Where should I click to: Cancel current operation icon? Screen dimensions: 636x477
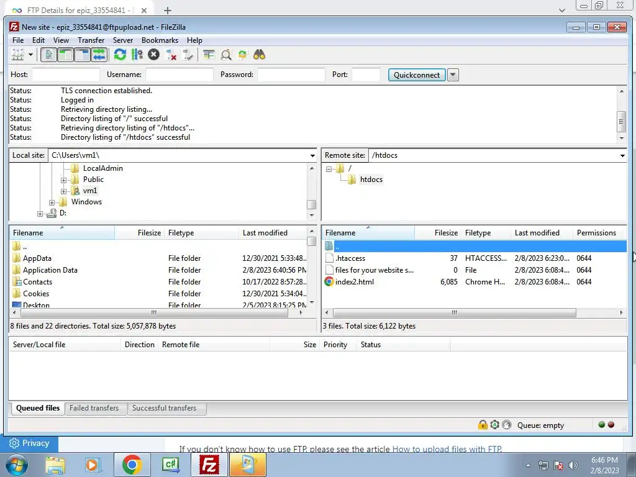pyautogui.click(x=154, y=55)
